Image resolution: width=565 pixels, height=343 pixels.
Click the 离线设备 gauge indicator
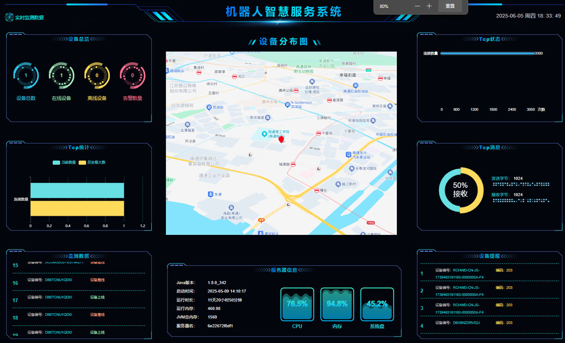[97, 75]
